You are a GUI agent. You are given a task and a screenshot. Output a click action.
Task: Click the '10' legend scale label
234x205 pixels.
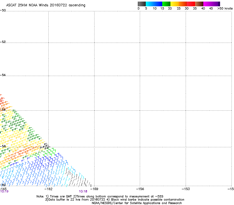155,9
